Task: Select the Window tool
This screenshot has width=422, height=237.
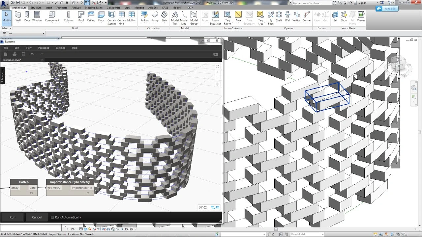Action: [37, 16]
